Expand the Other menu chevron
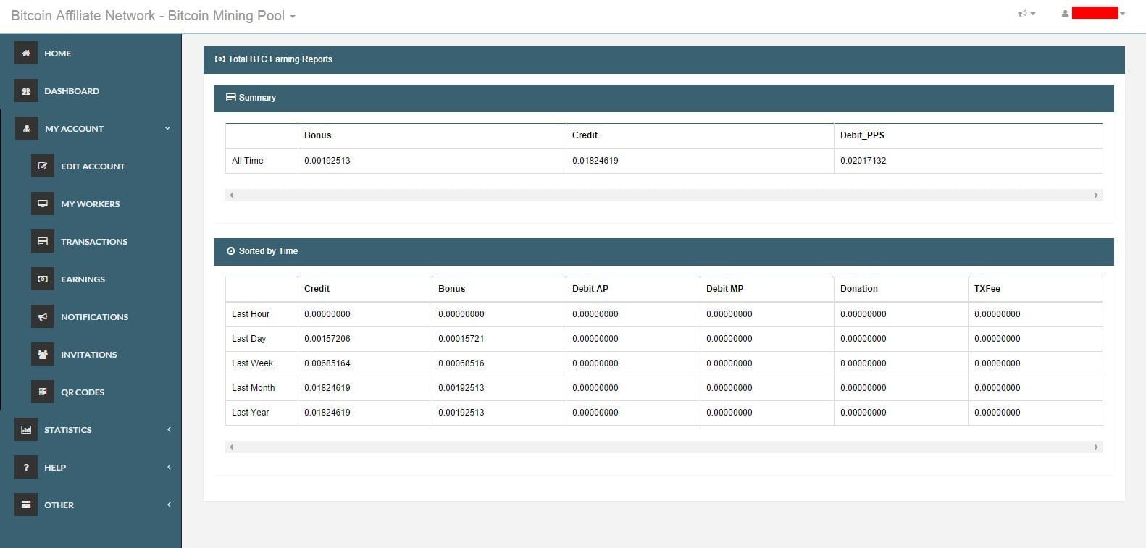This screenshot has width=1146, height=548. (x=169, y=505)
